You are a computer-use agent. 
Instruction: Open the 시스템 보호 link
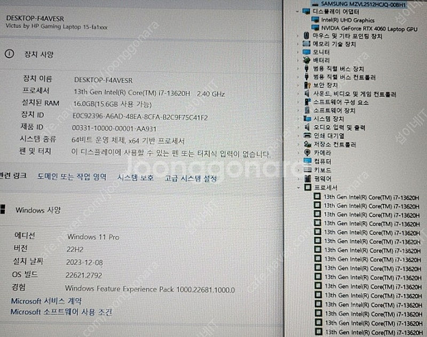point(136,178)
